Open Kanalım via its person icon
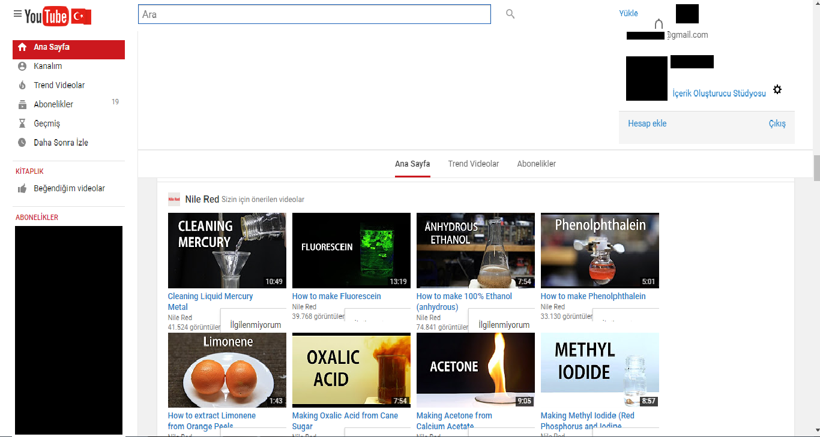This screenshot has width=820, height=437. click(22, 66)
